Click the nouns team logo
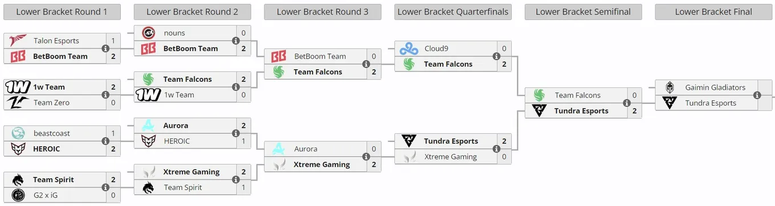 148,33
